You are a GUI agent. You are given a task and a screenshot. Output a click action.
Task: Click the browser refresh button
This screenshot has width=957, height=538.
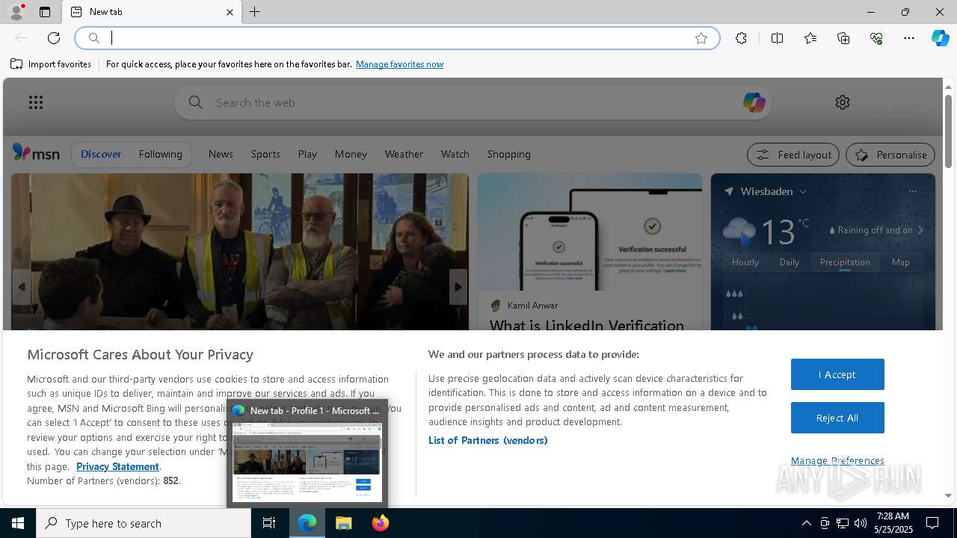(x=54, y=38)
